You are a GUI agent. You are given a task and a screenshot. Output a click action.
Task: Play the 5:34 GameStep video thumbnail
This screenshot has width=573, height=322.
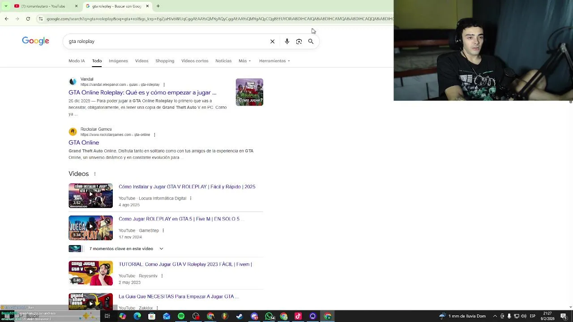click(x=90, y=228)
